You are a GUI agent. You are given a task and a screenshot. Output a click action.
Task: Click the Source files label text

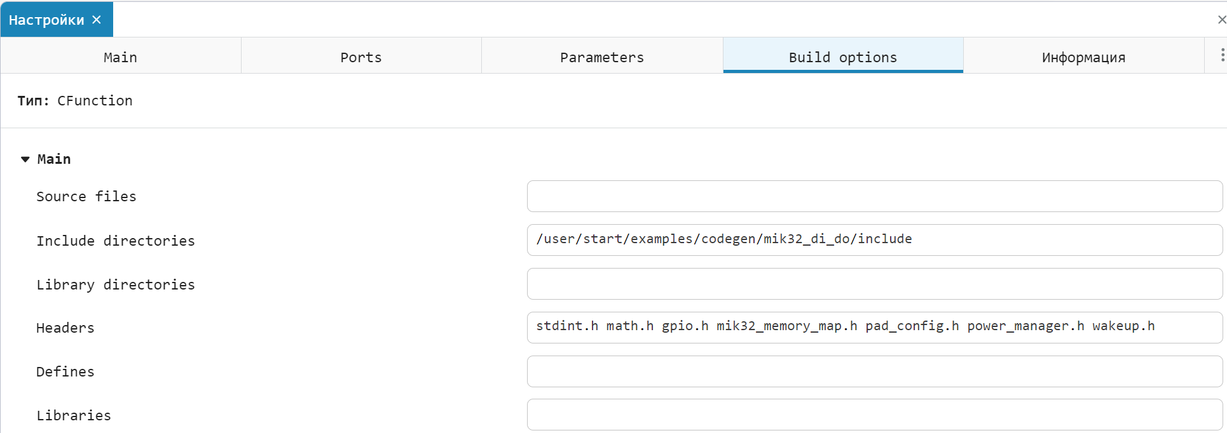[86, 197]
